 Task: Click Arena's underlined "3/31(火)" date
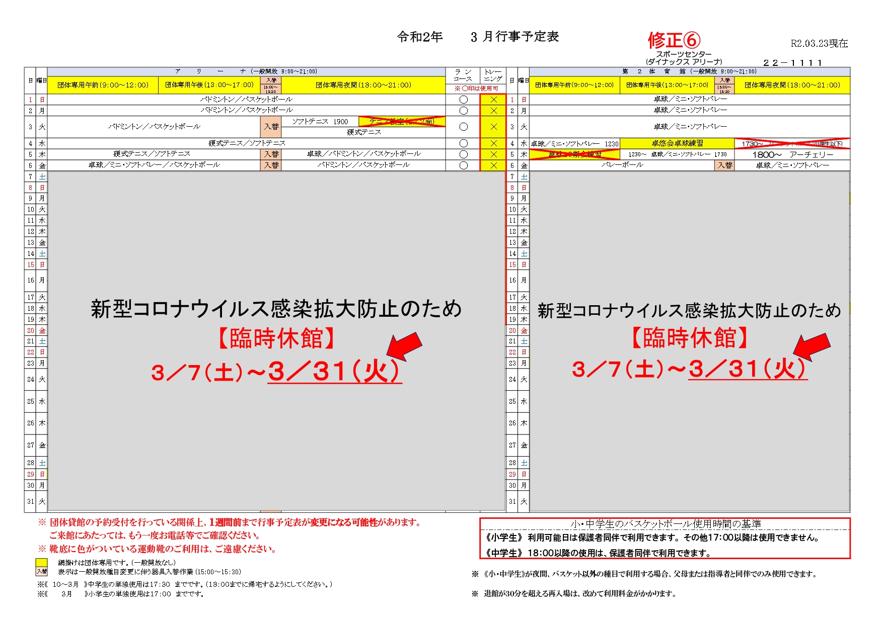(335, 372)
